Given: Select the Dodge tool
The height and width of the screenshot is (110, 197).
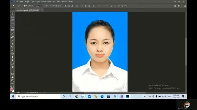Looking at the screenshot, I should click(x=12, y=61).
